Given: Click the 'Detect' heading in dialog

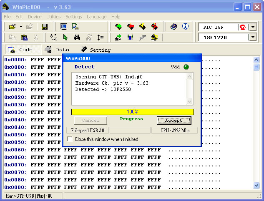Looking at the screenshot, I should (x=85, y=67).
